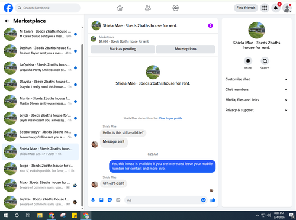
Task: Open Jorge conversation
Action: click(x=40, y=169)
